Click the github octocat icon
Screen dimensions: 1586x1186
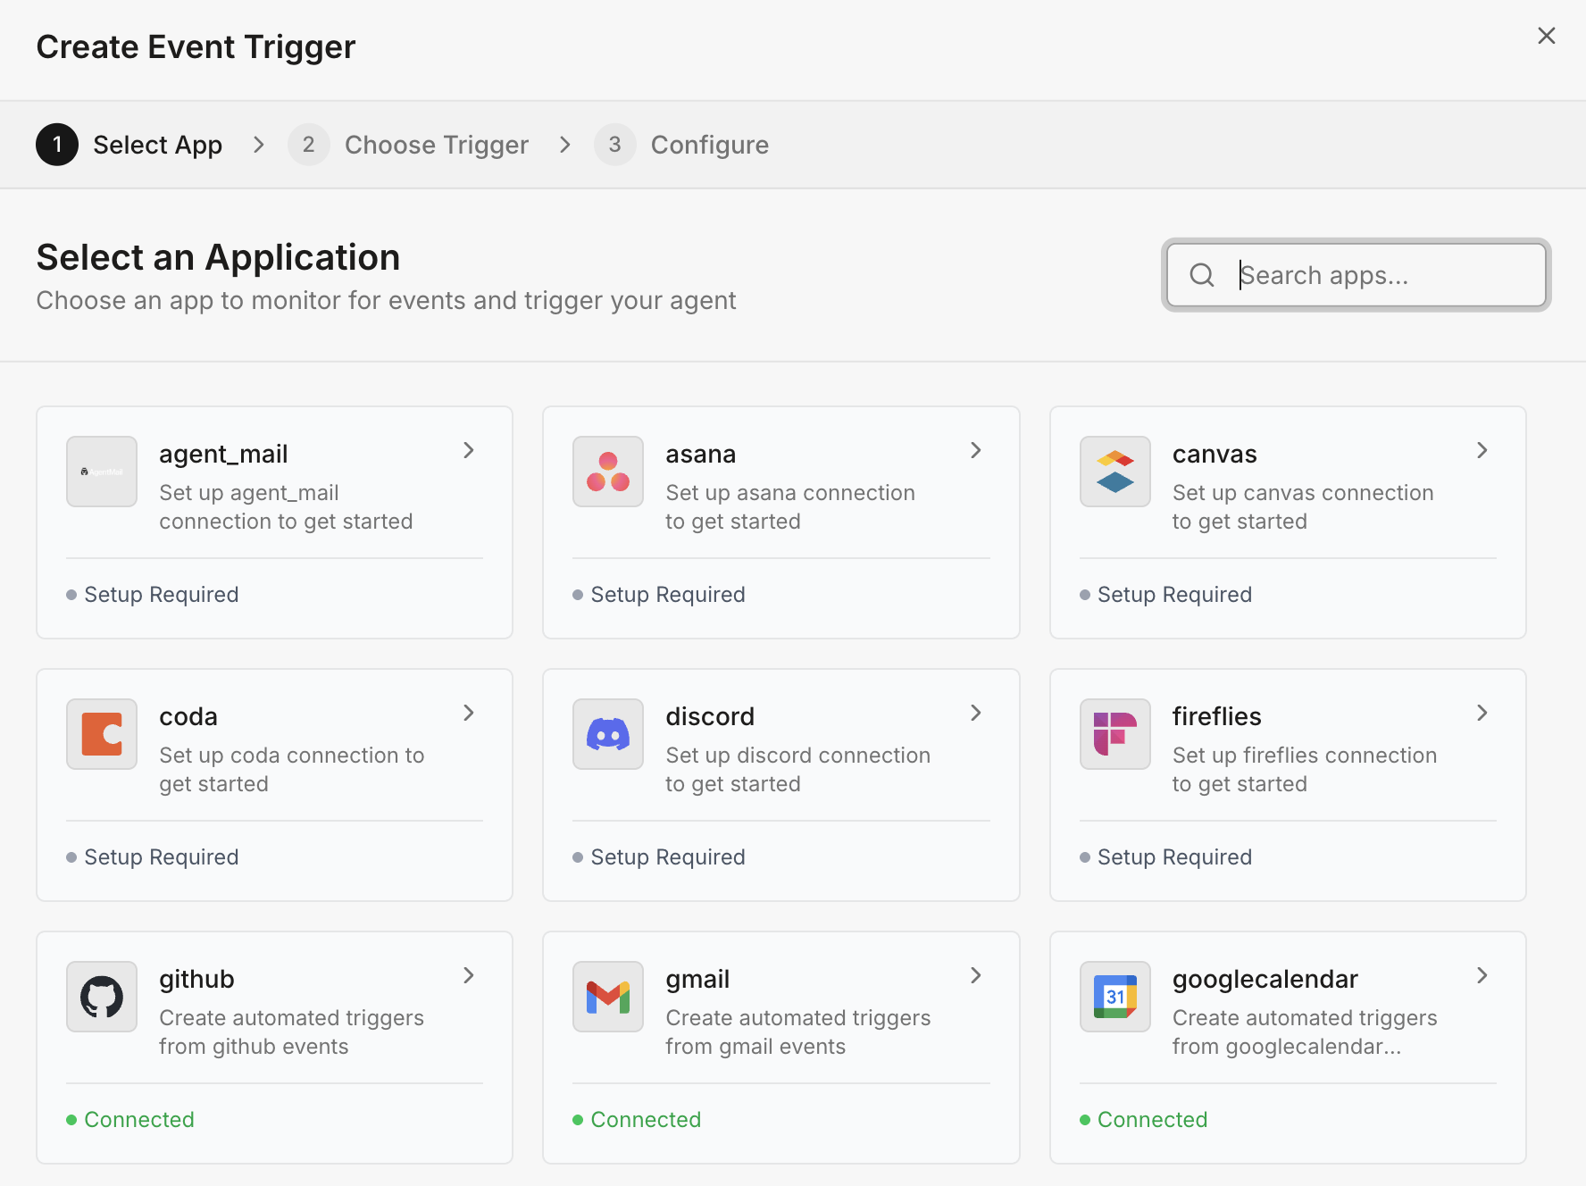[x=102, y=997]
